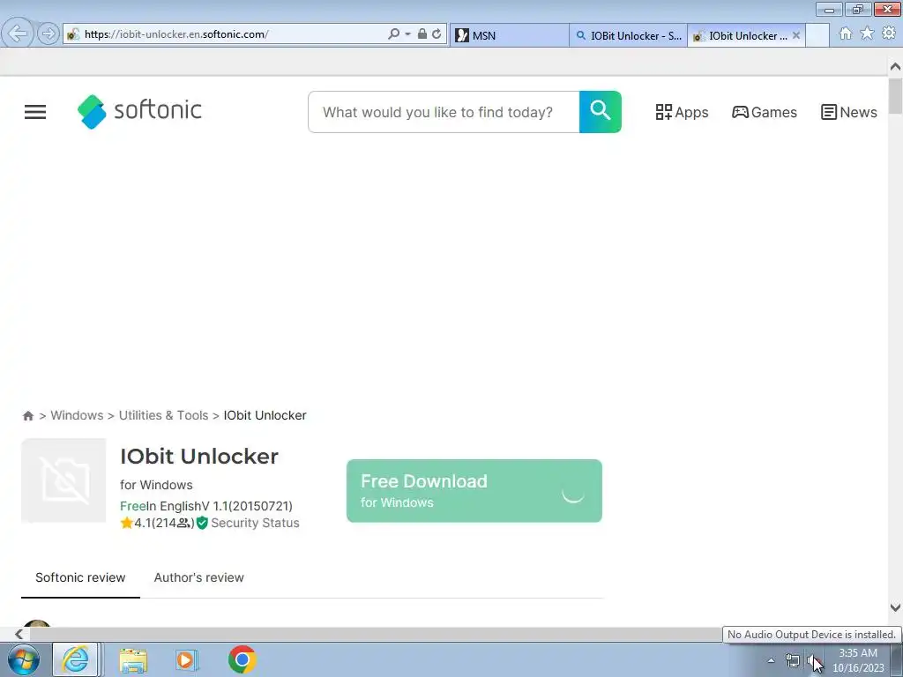Click the Security Status label
The image size is (903, 677).
pos(255,523)
